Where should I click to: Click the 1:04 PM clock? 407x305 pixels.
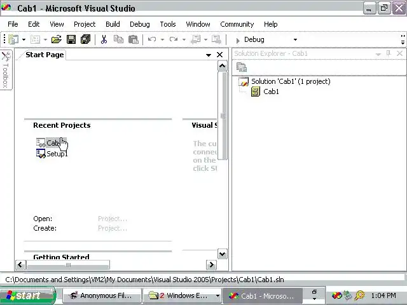click(383, 295)
